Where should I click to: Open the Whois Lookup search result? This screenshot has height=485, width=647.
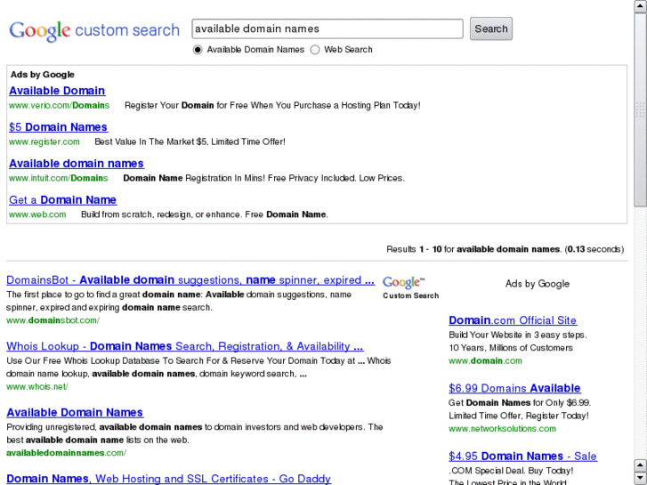(185, 346)
